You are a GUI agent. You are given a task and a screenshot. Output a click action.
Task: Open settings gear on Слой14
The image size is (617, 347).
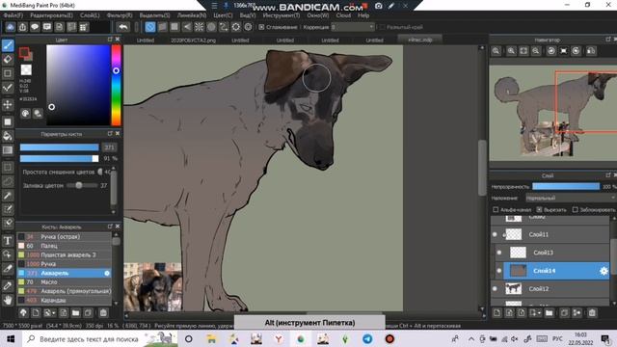tap(604, 271)
